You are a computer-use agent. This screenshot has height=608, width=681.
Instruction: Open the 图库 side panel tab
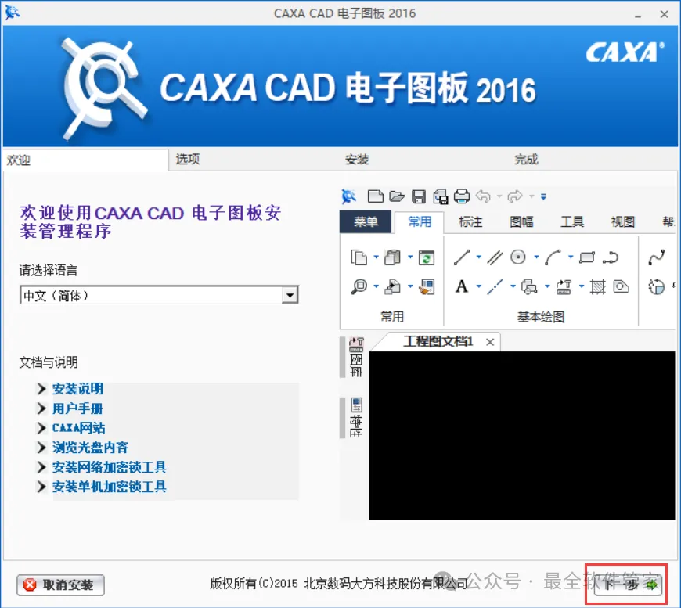coord(355,357)
